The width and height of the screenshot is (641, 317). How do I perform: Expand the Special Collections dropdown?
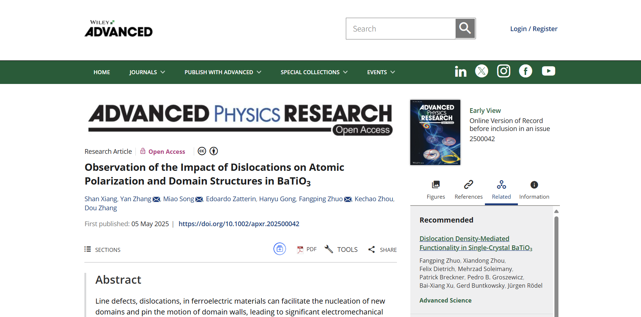[x=314, y=72]
